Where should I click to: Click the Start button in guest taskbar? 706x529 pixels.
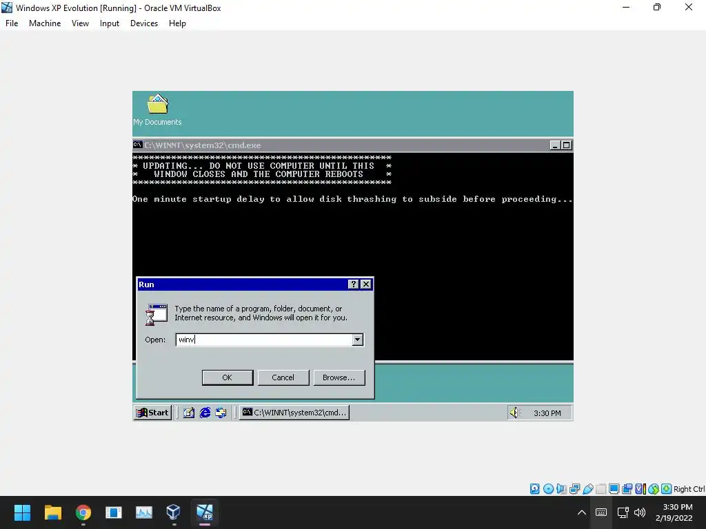point(152,413)
